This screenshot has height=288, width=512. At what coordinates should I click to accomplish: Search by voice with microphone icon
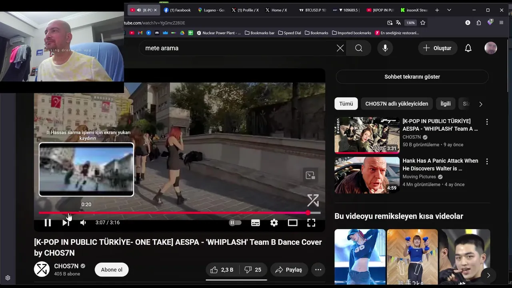coord(385,48)
